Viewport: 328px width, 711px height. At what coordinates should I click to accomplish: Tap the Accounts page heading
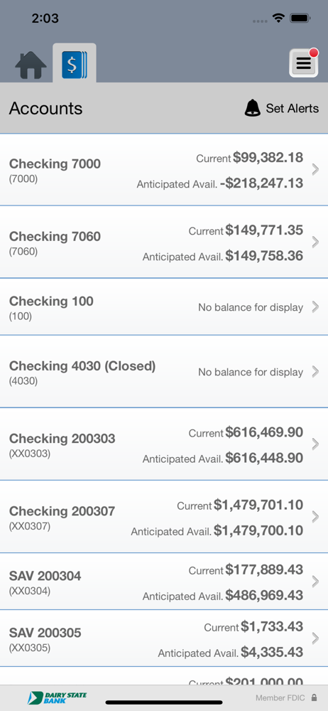click(x=45, y=108)
